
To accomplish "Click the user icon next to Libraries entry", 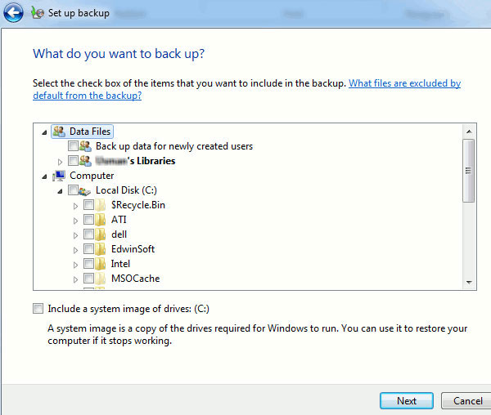I will pos(85,161).
